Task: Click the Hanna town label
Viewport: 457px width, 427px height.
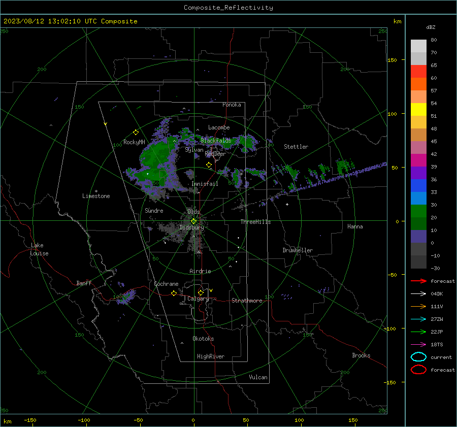Action: tap(355, 226)
